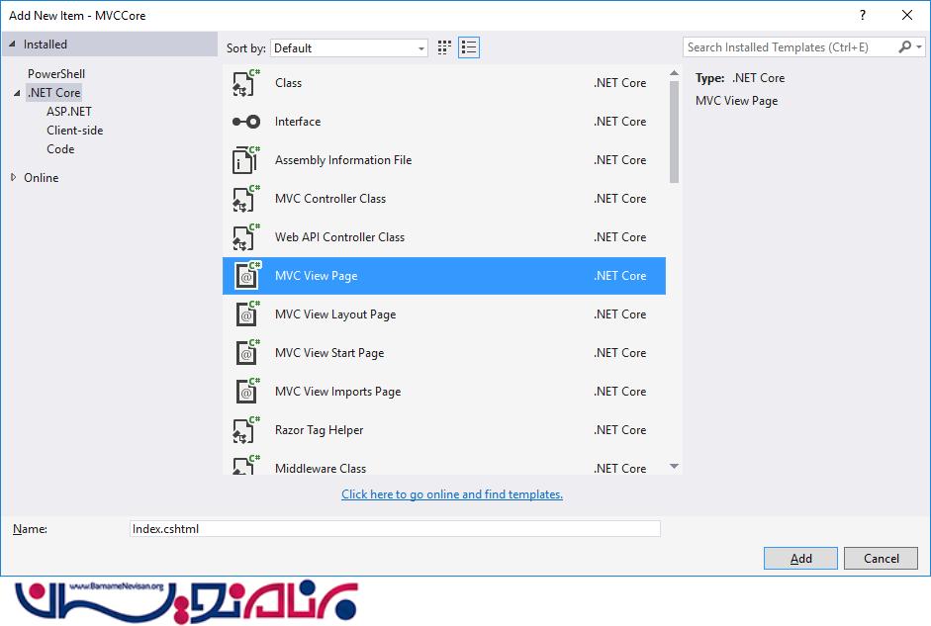Select ASP.NET category in tree
The width and height of the screenshot is (931, 626).
[69, 112]
